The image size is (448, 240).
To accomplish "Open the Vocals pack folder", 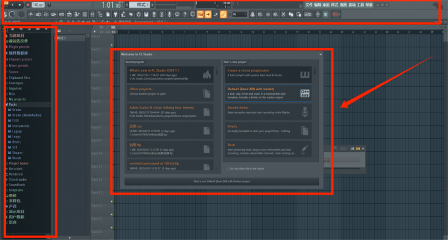I will coord(16,158).
